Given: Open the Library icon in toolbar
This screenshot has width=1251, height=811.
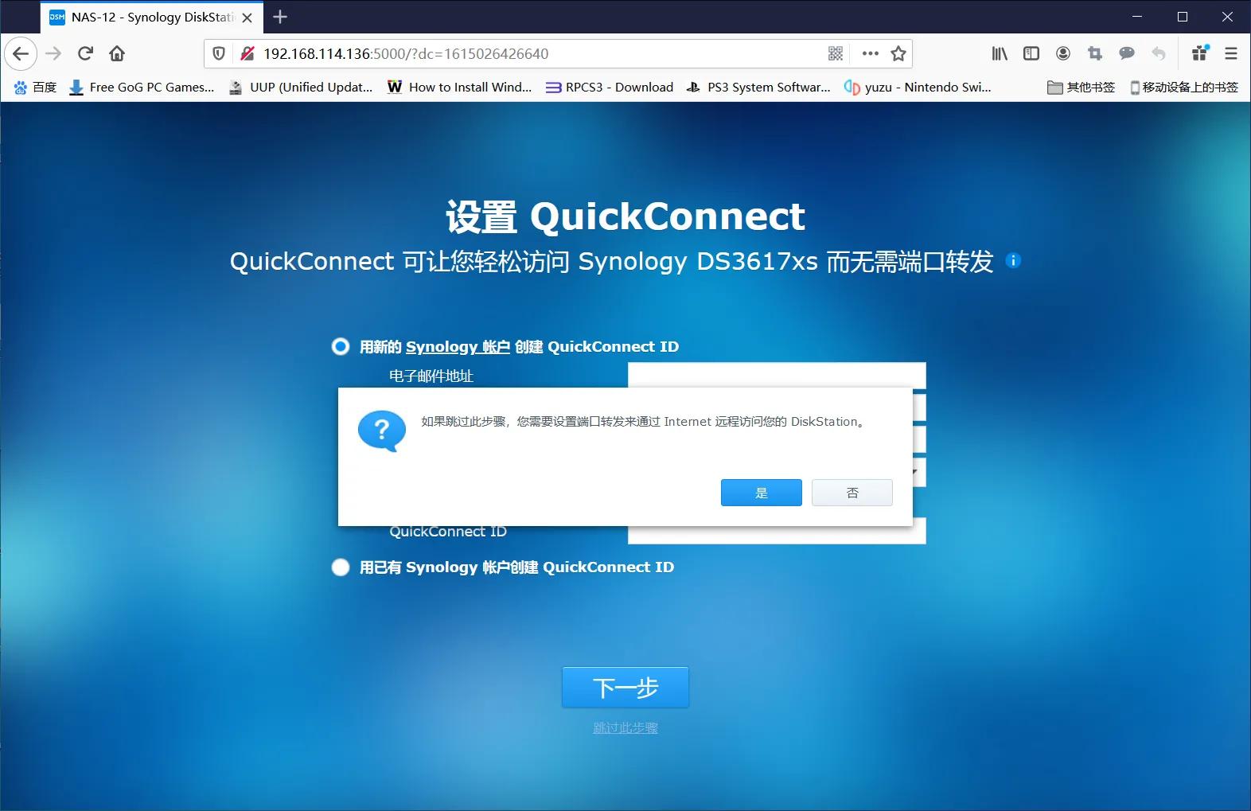Looking at the screenshot, I should click(x=1000, y=53).
